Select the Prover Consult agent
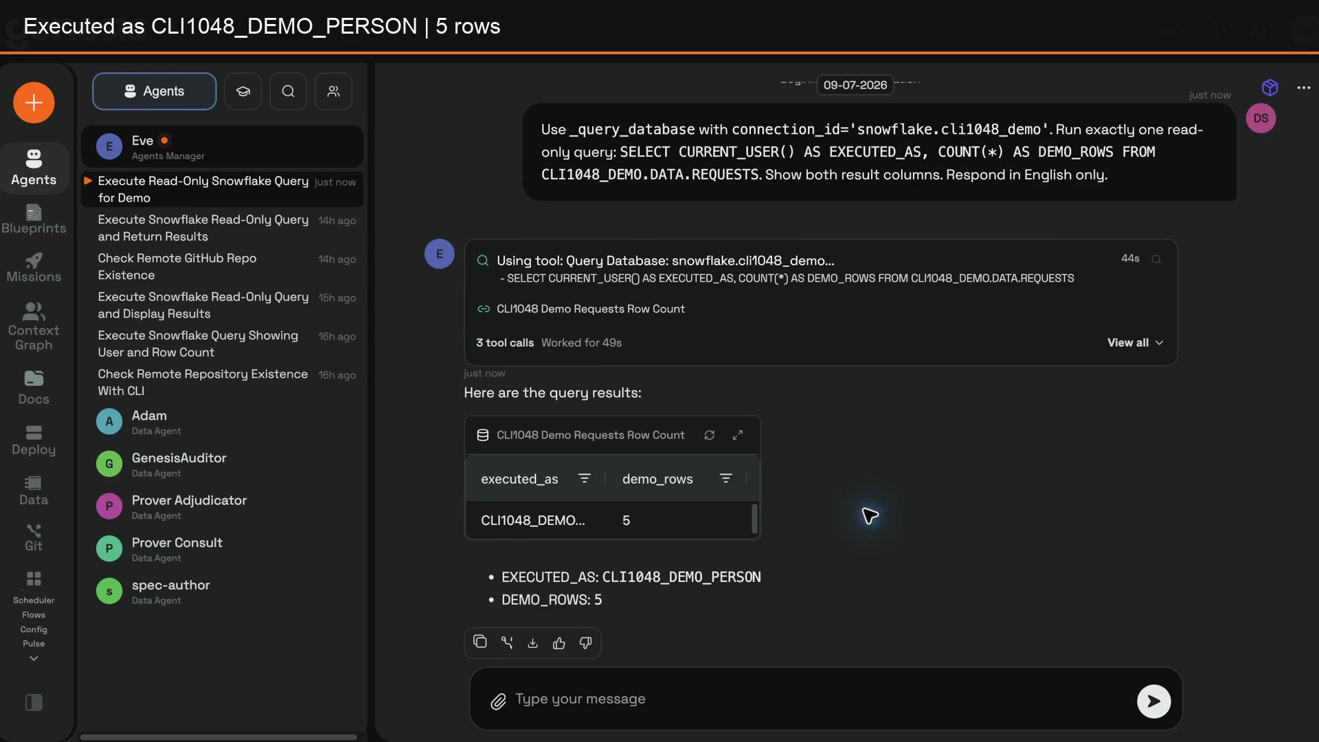 tap(223, 549)
